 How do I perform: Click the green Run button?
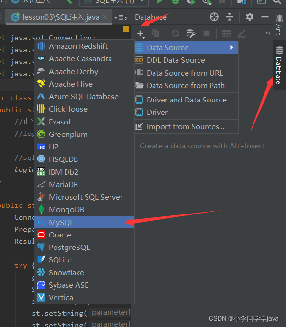160,1
